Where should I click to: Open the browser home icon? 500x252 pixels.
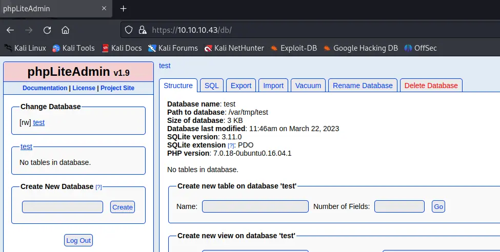point(65,30)
